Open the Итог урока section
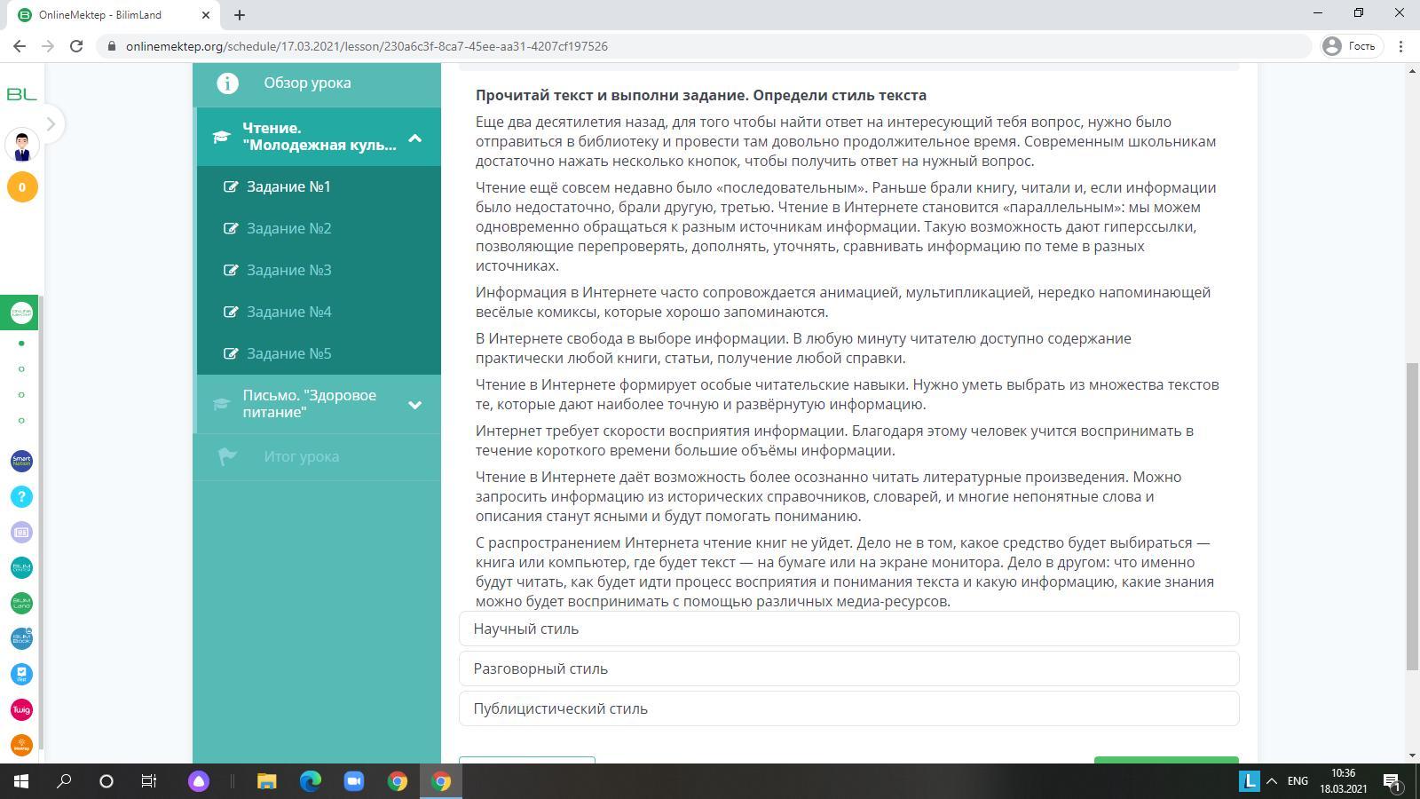This screenshot has width=1420, height=799. (x=319, y=456)
